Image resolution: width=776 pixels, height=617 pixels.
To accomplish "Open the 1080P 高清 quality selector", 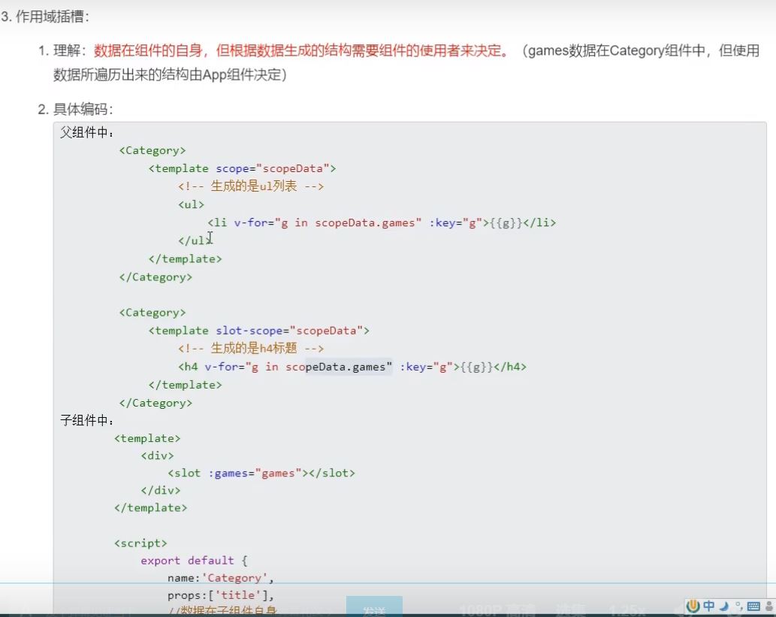I will (x=497, y=610).
